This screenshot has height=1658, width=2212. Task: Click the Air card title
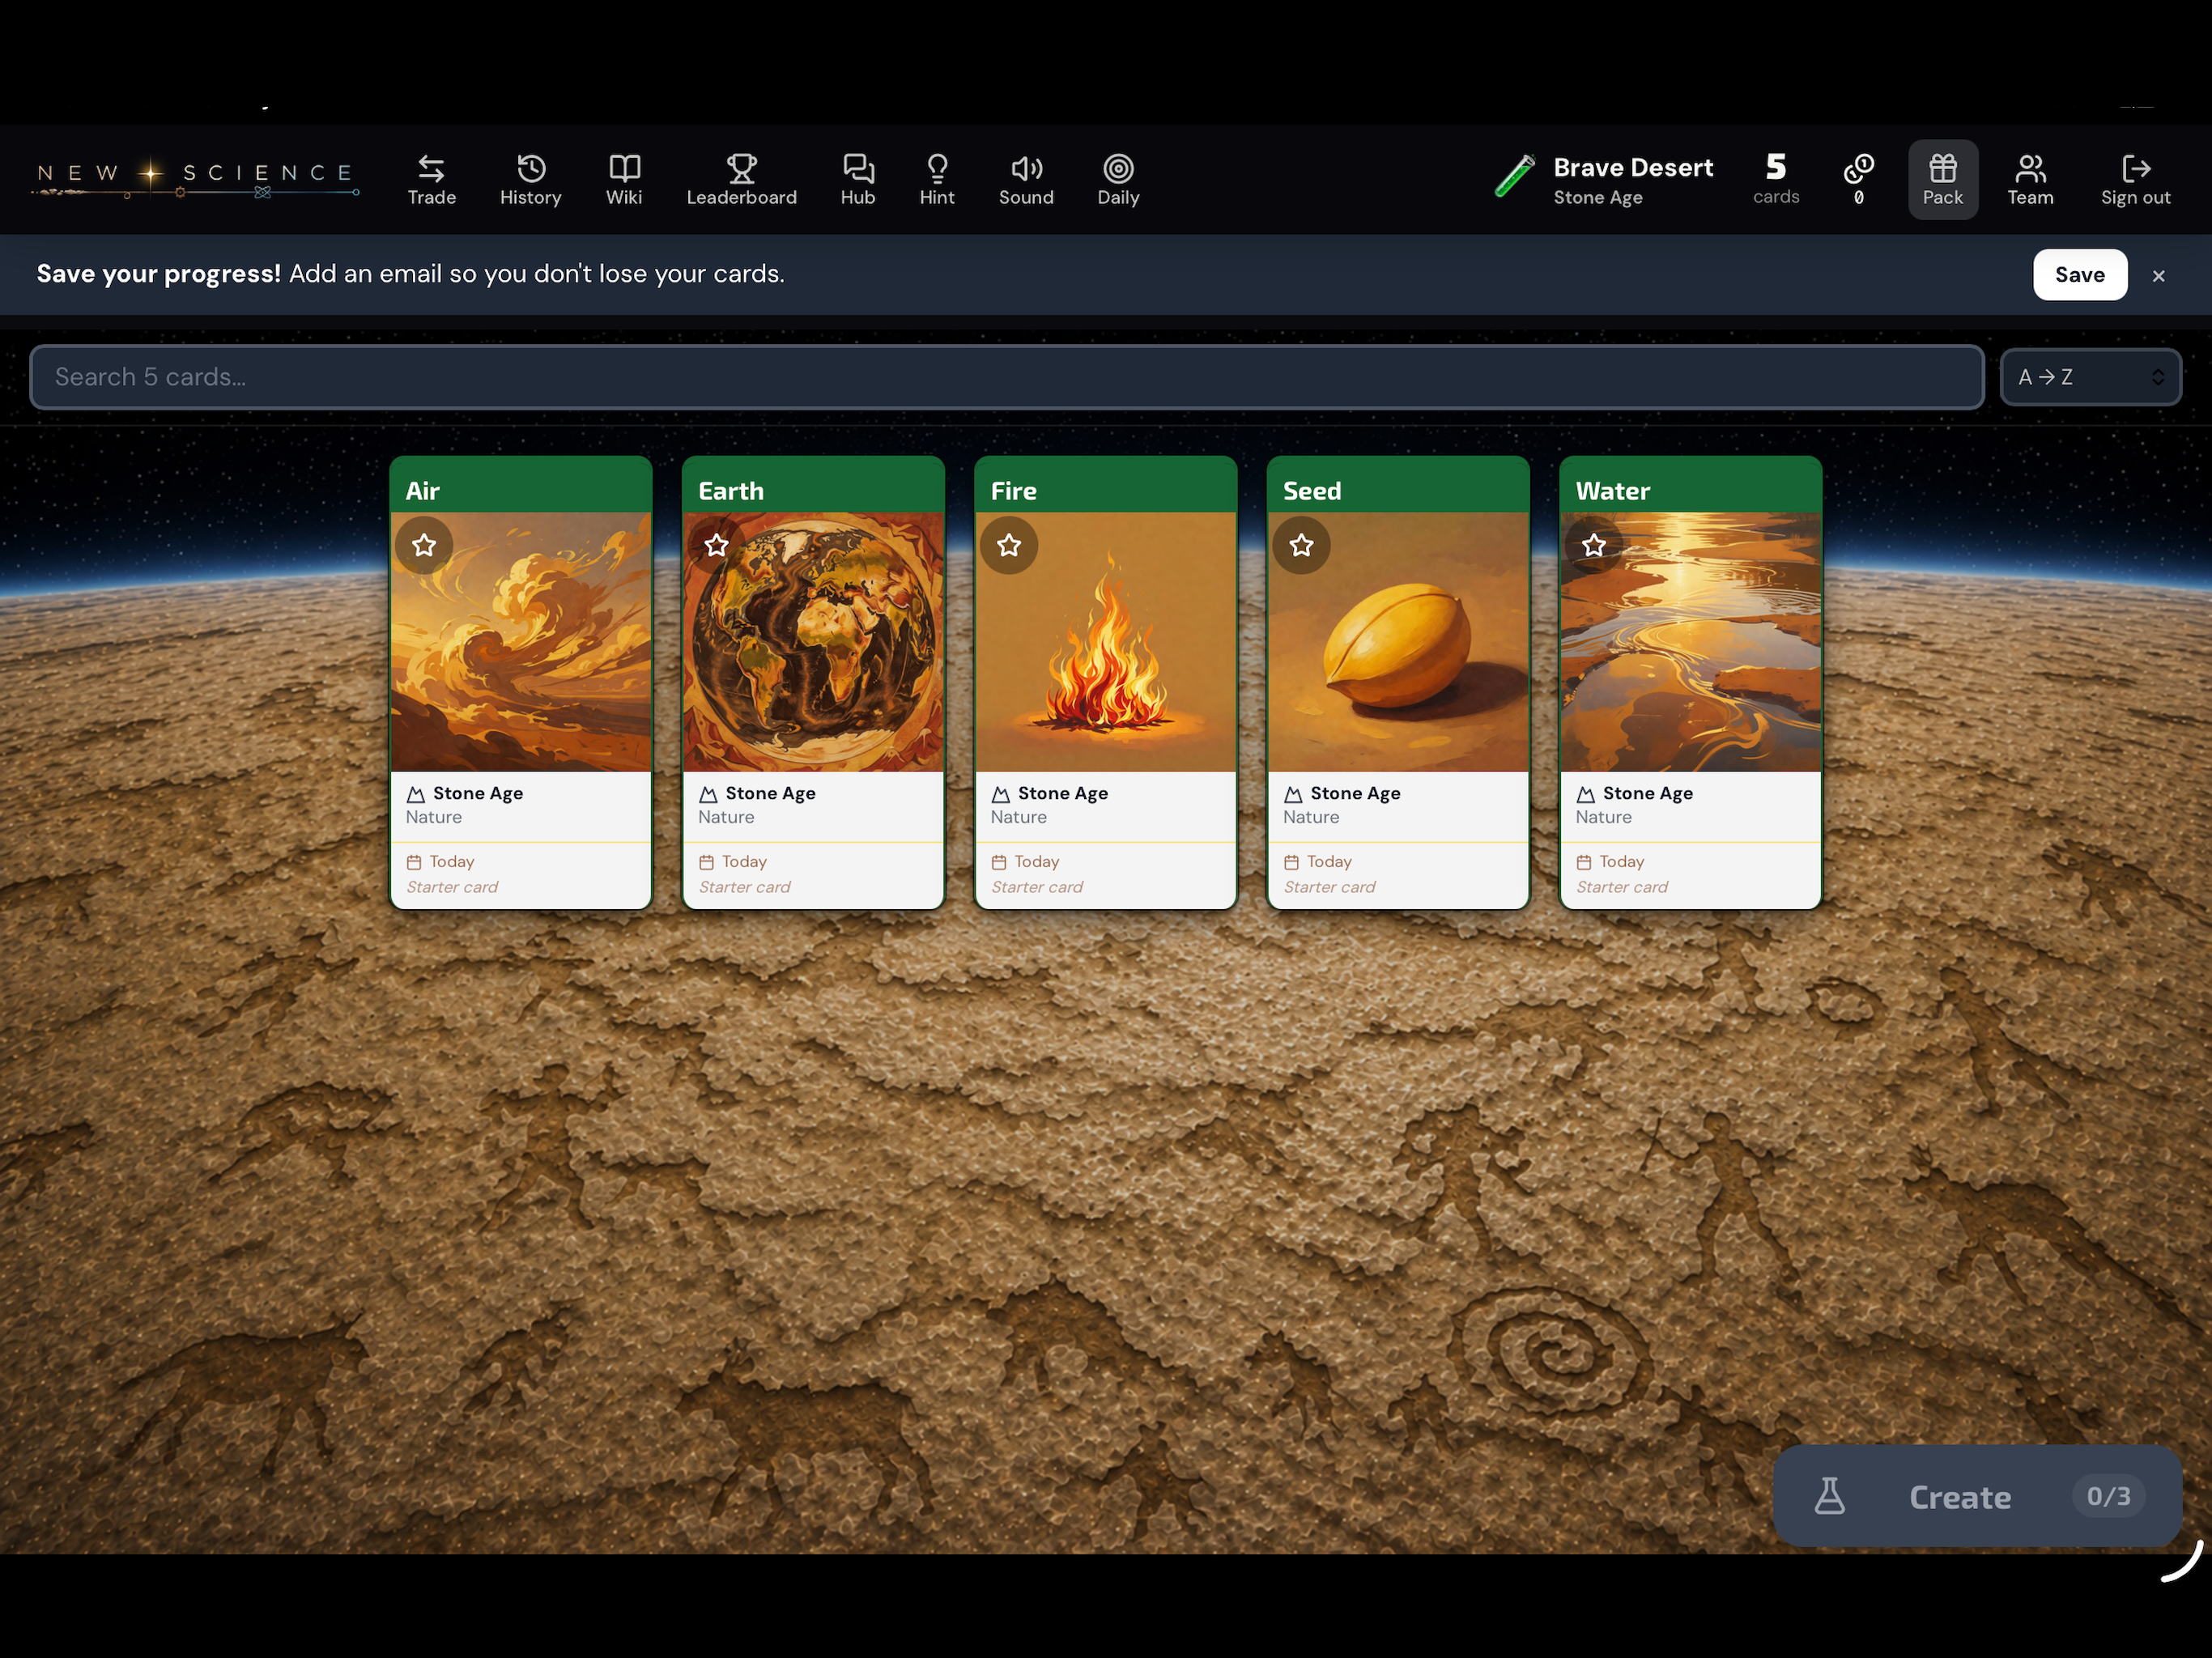click(422, 491)
